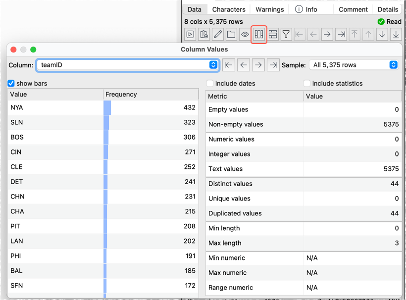Sort by the Frequency column header
Viewport: 406px width, 300px height.
(x=151, y=94)
